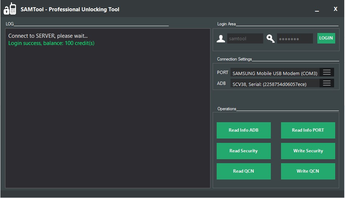Select the SAMSUNG Mobile USB Modem port field
345x198 pixels.
pyautogui.click(x=275, y=73)
